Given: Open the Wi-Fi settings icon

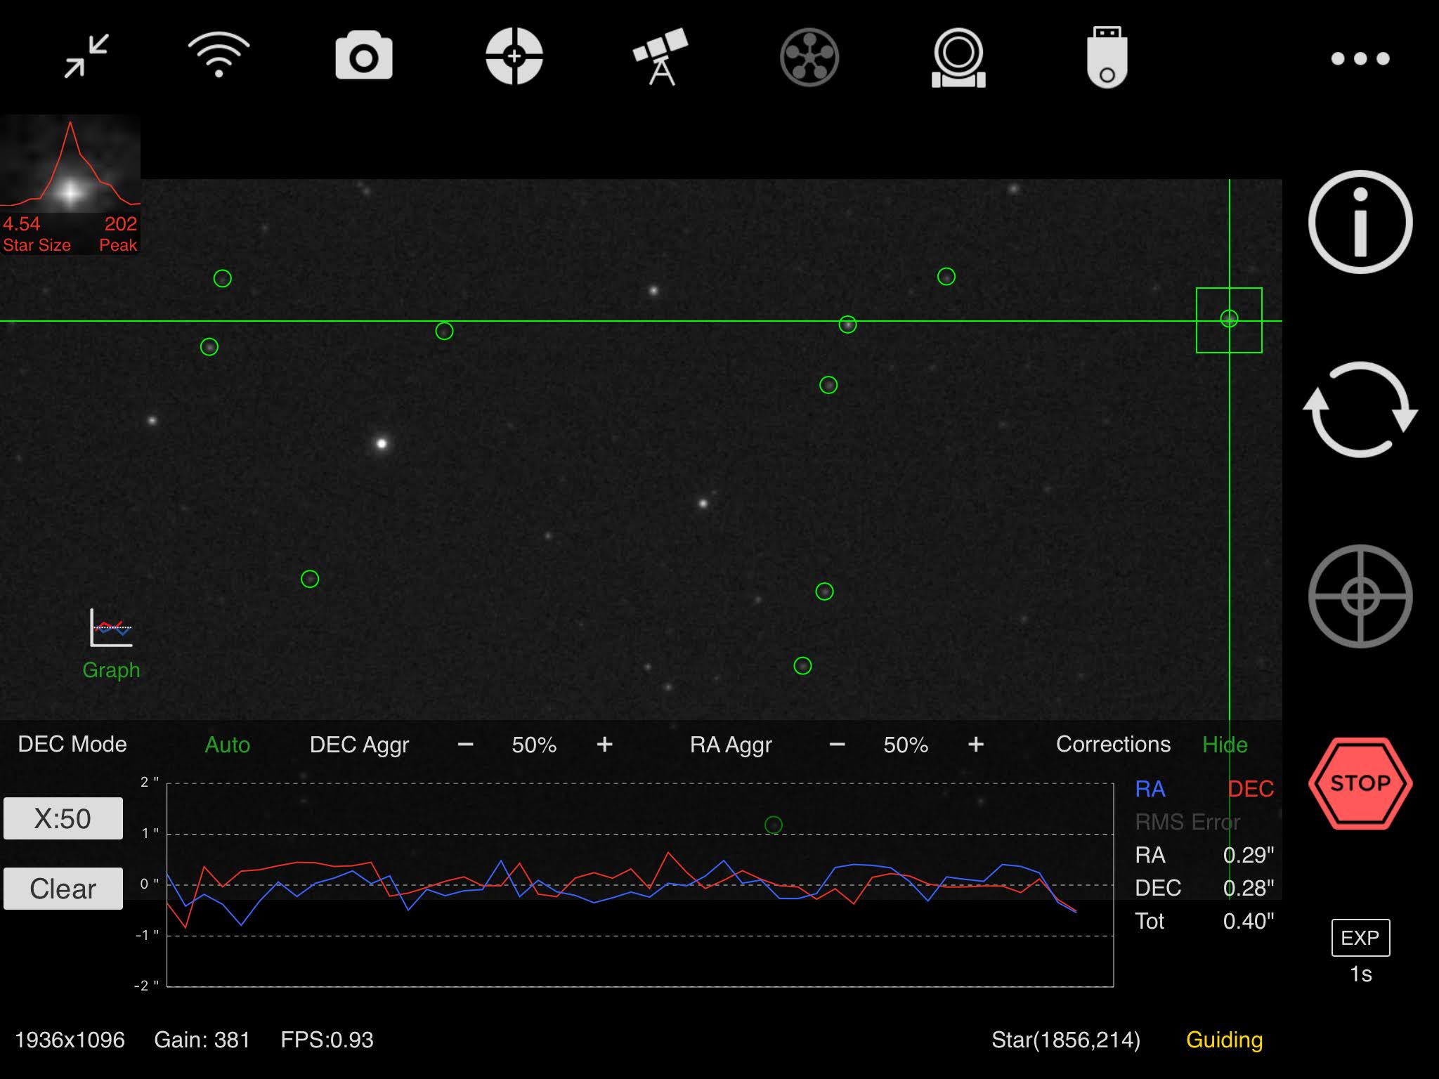Looking at the screenshot, I should click(219, 55).
